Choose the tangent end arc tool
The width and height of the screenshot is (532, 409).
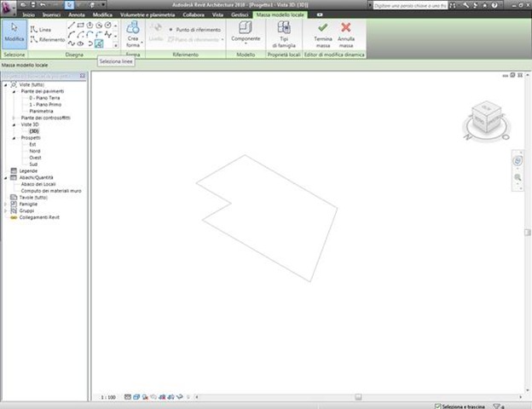point(90,35)
